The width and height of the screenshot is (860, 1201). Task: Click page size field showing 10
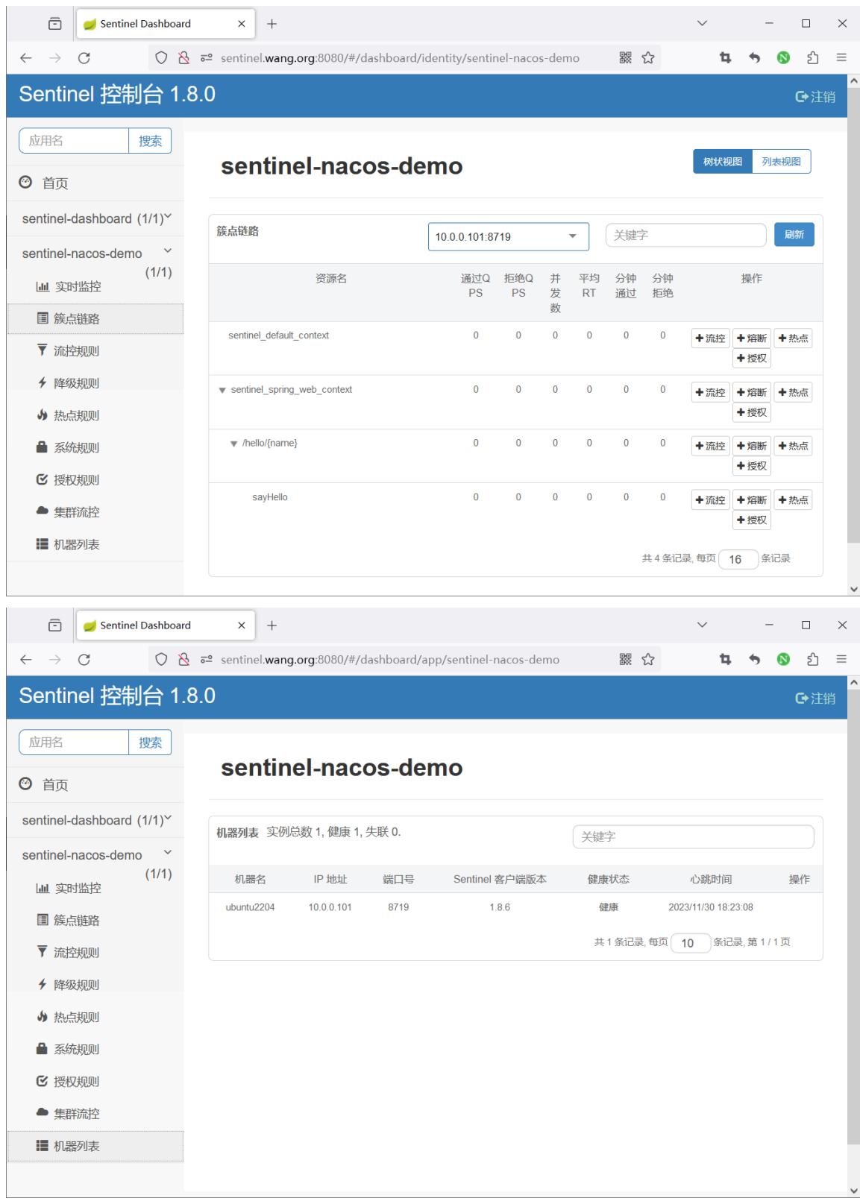pos(691,943)
